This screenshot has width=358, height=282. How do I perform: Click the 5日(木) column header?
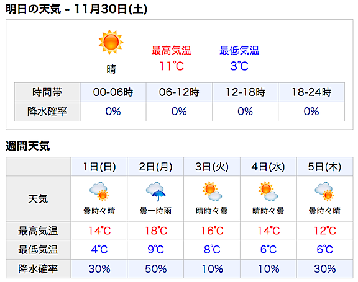[x=324, y=167]
